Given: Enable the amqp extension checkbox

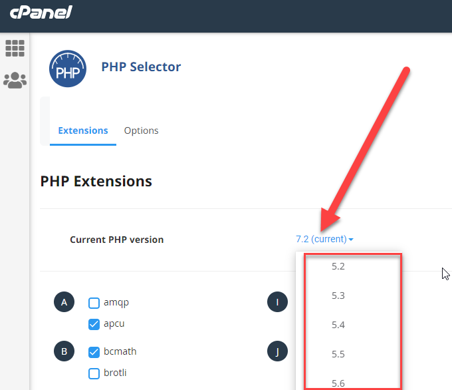Looking at the screenshot, I should [x=94, y=303].
